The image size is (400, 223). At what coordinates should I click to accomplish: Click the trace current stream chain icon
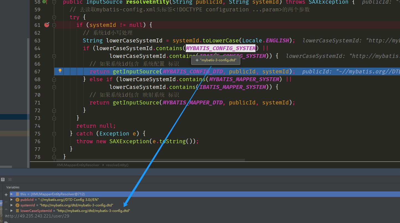click(10, 180)
